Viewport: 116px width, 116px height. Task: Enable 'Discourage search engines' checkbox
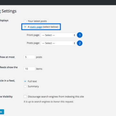coord(25,96)
